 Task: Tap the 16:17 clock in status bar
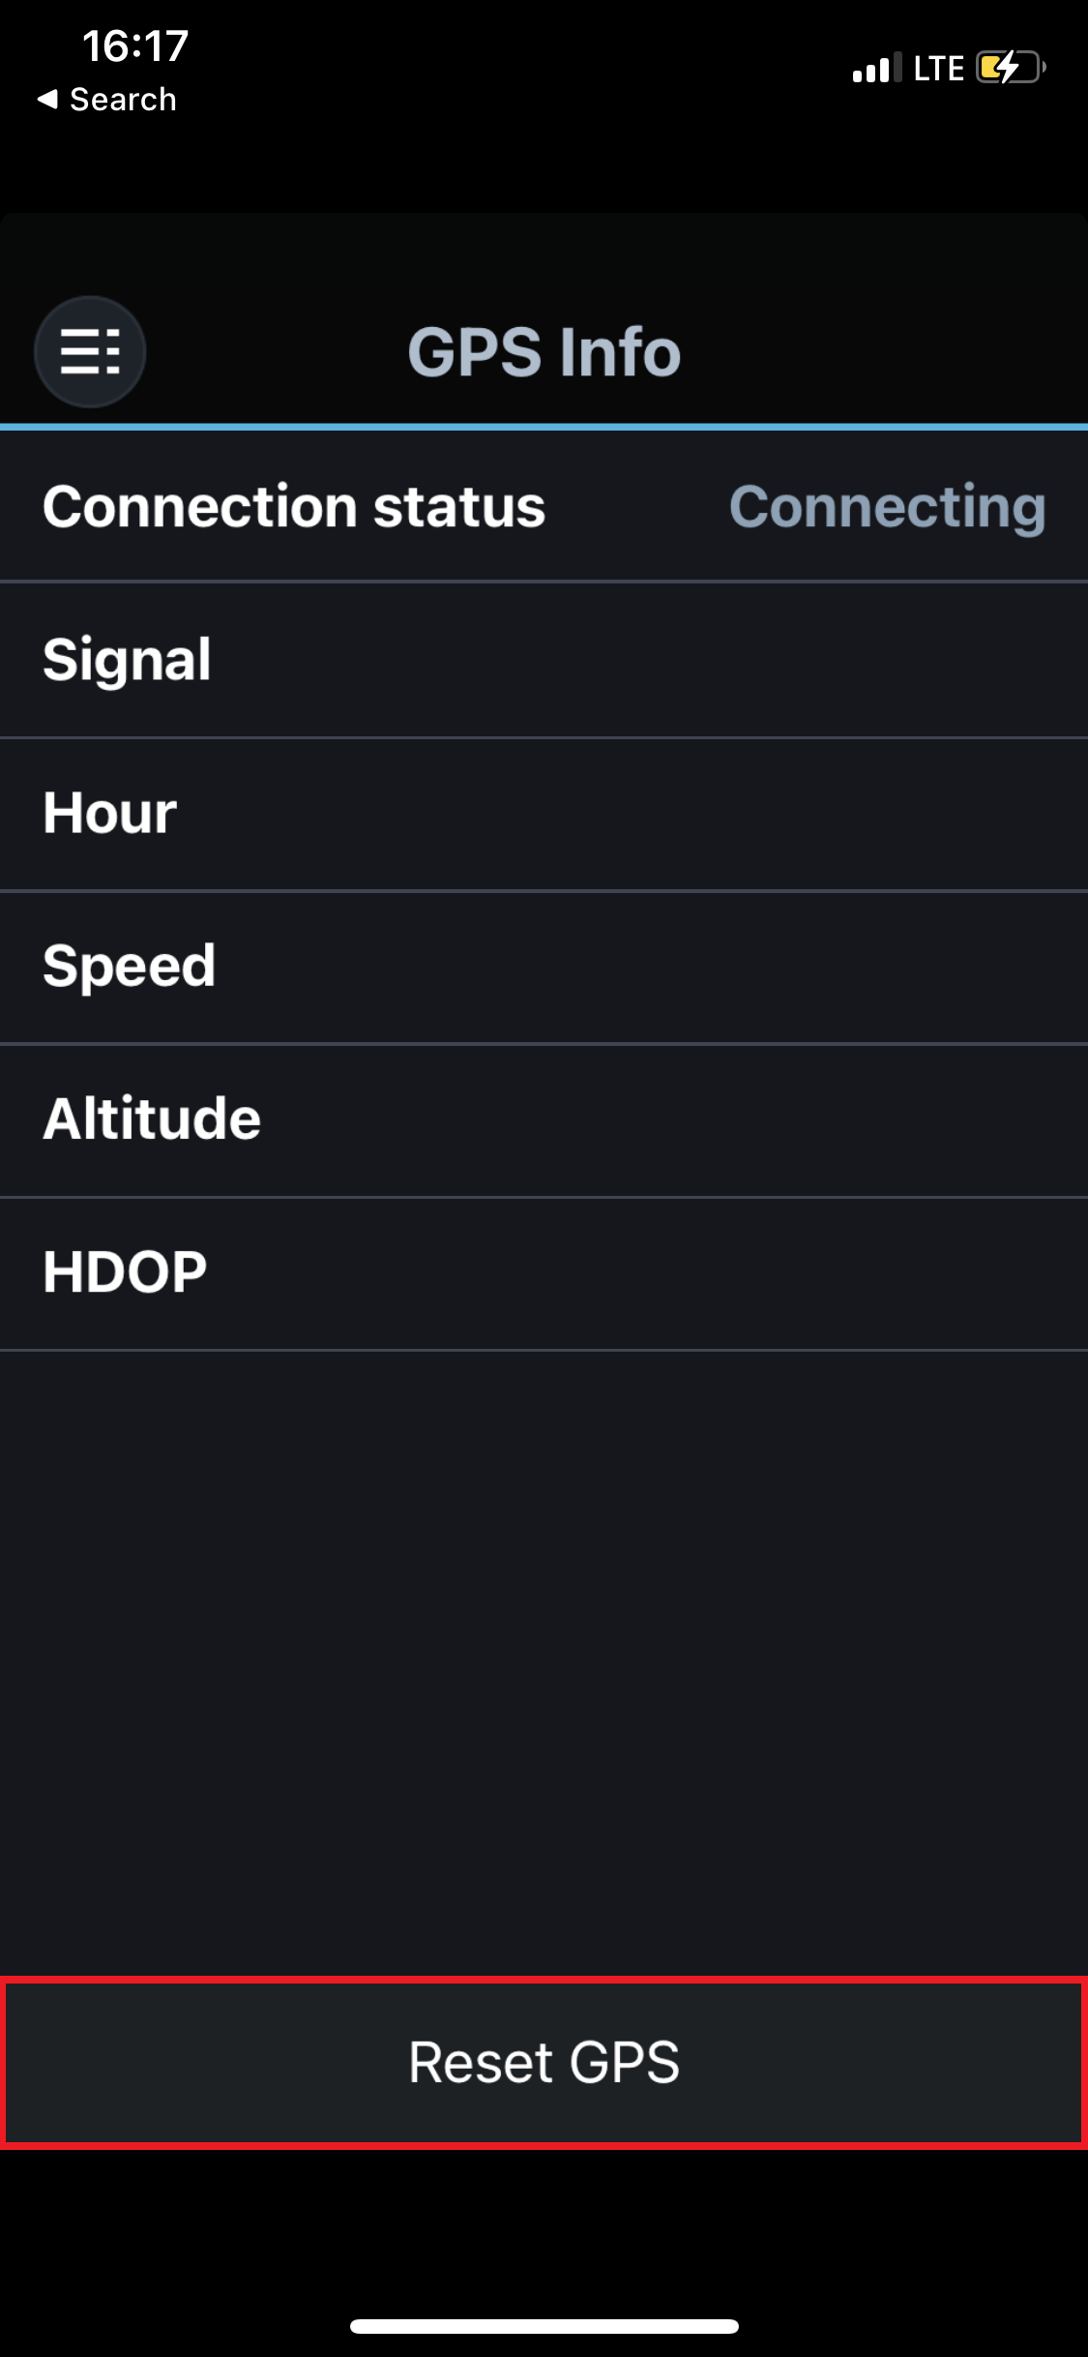(x=135, y=45)
